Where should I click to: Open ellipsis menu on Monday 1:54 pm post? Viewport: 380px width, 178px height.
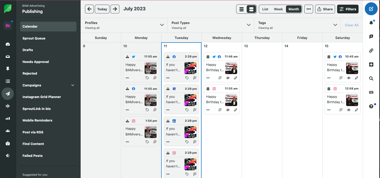click(127, 142)
